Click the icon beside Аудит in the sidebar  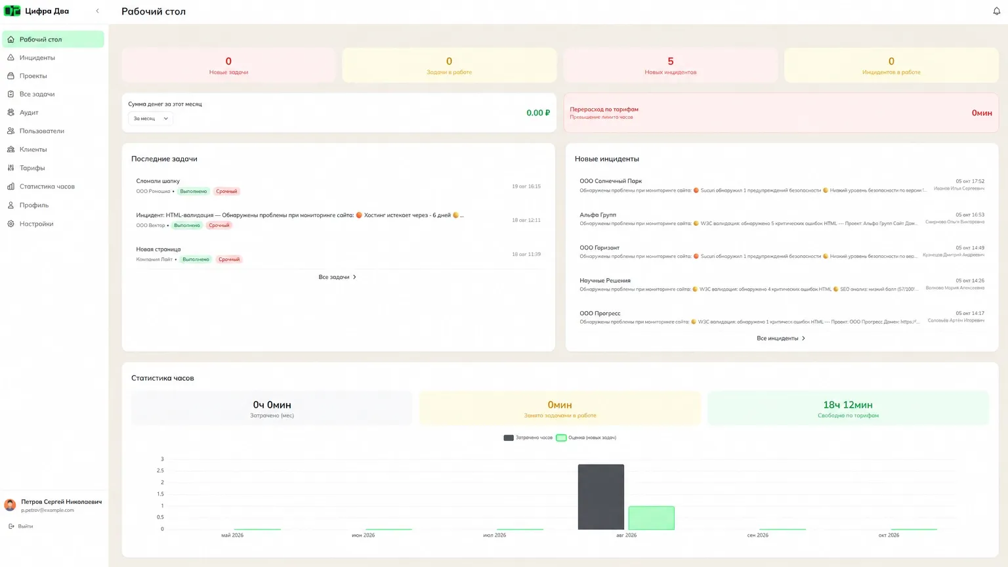click(10, 112)
